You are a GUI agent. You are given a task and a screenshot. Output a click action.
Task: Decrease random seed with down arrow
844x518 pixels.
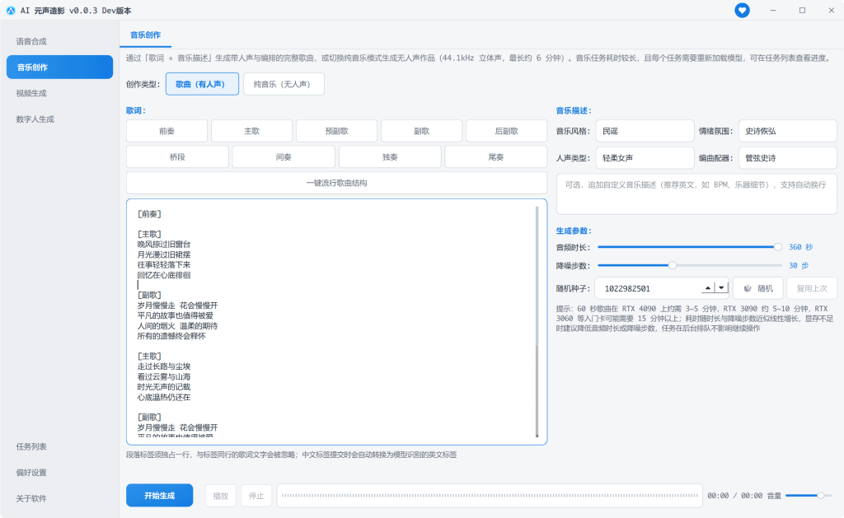pos(721,288)
